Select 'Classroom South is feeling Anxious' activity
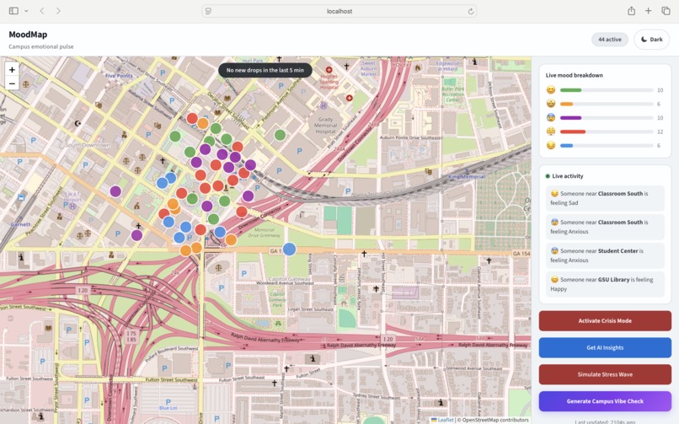The image size is (679, 424). [x=605, y=227]
